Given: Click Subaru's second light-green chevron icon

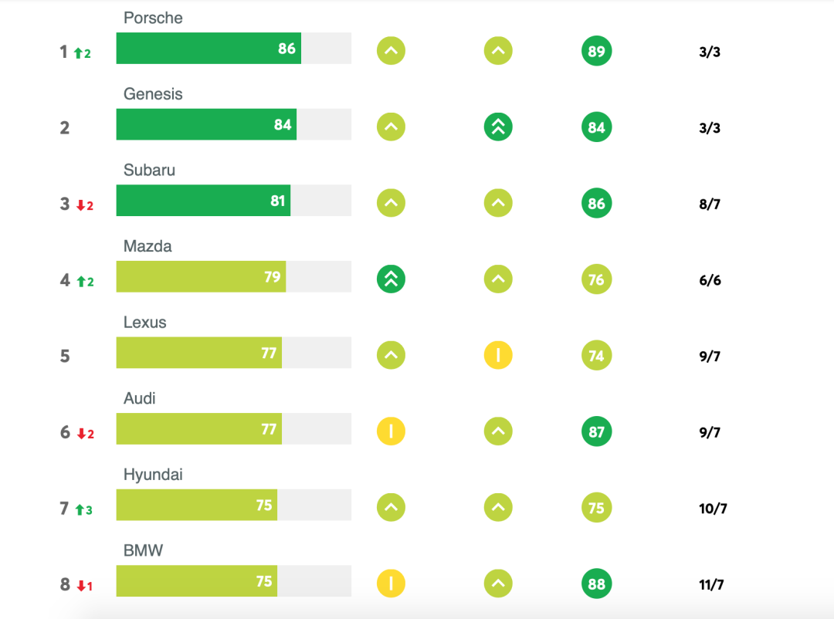Looking at the screenshot, I should (x=498, y=204).
